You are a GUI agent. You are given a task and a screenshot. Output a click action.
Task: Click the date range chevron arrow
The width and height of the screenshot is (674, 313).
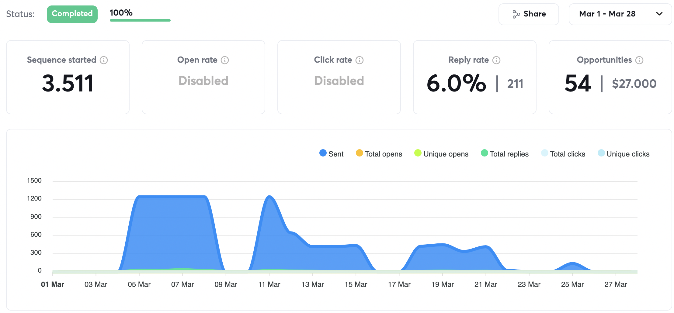659,14
